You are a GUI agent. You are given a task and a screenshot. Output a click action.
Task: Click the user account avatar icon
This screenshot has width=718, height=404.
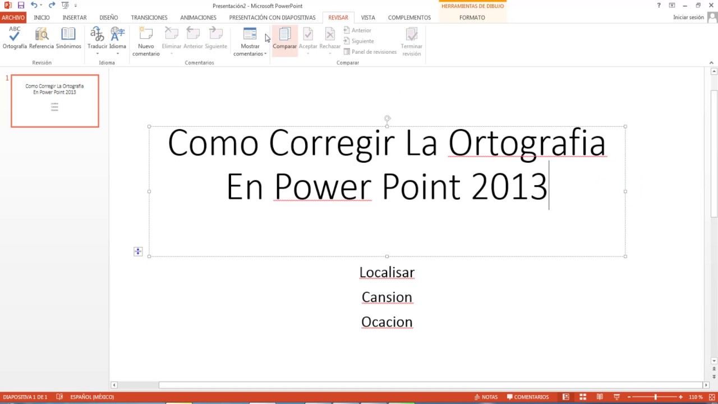tap(712, 17)
